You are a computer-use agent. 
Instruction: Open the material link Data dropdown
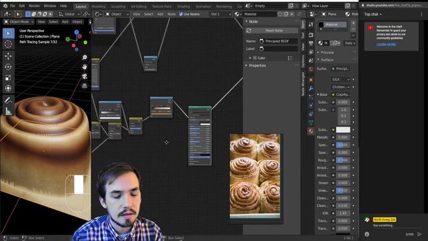[350, 43]
